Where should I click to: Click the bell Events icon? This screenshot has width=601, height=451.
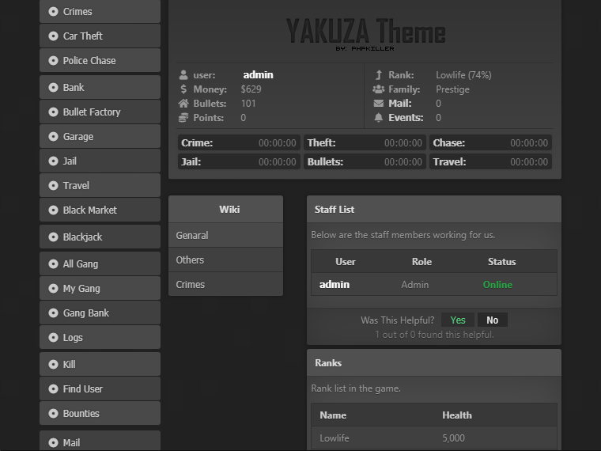pyautogui.click(x=379, y=118)
